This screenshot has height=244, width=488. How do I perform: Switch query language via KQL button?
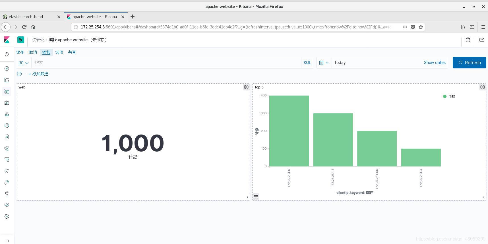click(x=307, y=63)
